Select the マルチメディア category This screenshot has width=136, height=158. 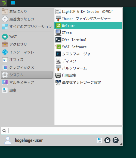coord(27,83)
